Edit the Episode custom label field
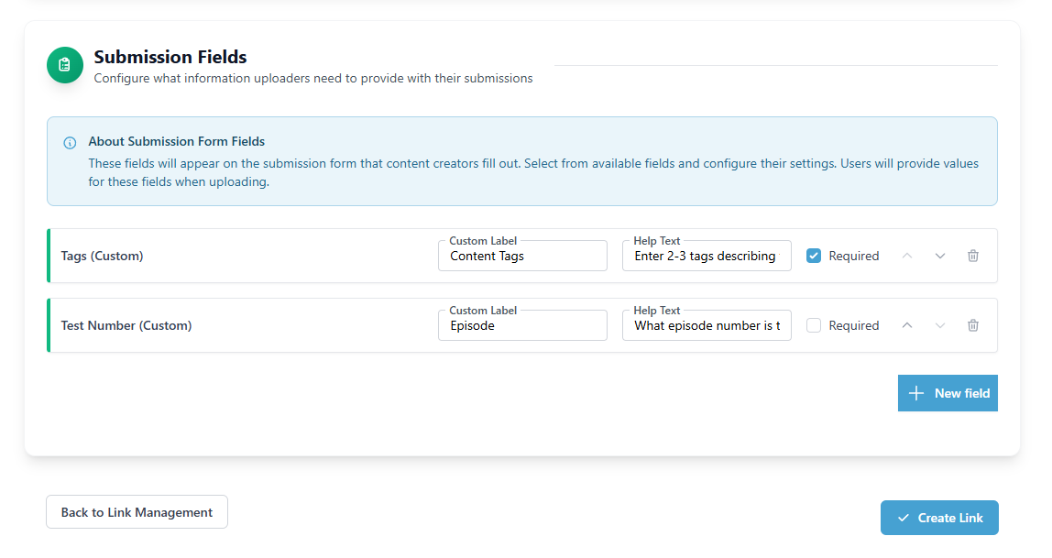1052x558 pixels. click(522, 325)
